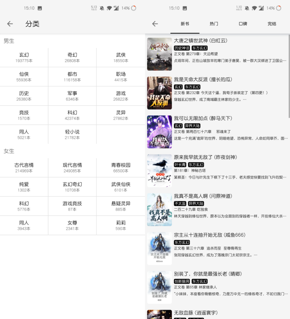Tap the 东方玄幻 tag on 宗主从十连抽开始无敌
Screen dimensions: 290x319
[x=182, y=242]
